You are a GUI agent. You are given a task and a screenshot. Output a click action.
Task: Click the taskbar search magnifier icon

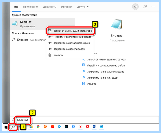tap(13, 127)
